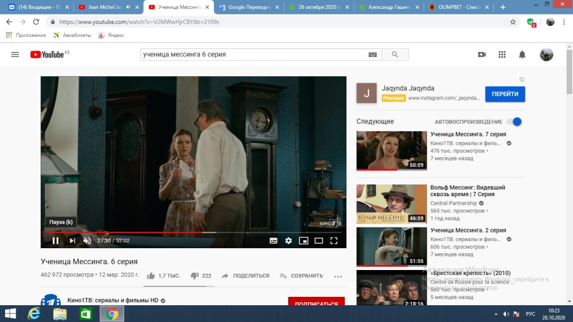Seek on the video progress bar
The image size is (573, 322).
(193, 232)
